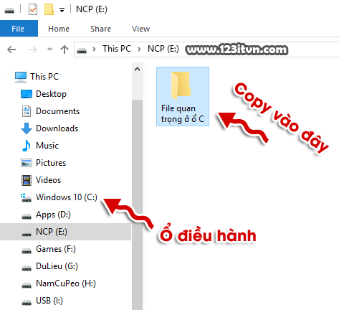This screenshot has height=310, width=339.
Task: Click the USB (I:) drive icon
Action: [27, 303]
